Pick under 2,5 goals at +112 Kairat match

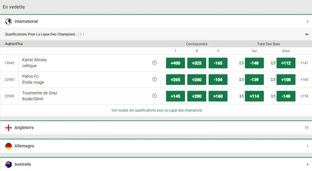point(286,63)
